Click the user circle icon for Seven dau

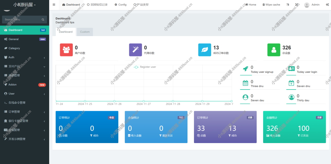[245, 97]
